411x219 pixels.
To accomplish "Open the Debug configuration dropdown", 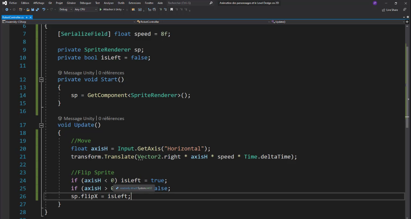I will click(x=66, y=9).
